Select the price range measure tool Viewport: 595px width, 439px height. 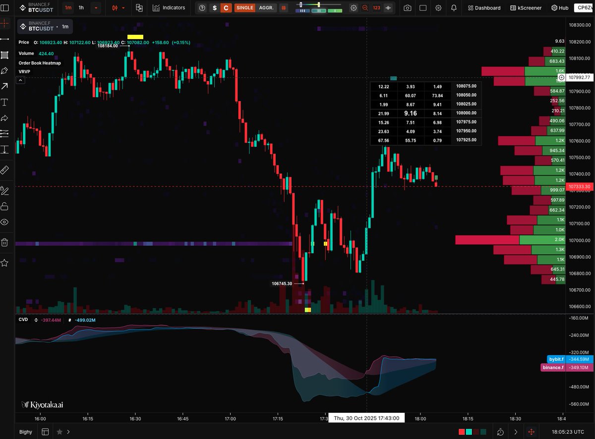click(x=4, y=149)
